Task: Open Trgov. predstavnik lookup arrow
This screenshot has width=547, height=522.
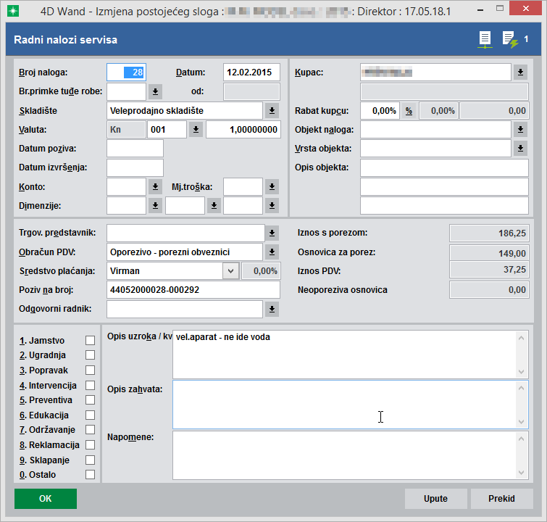Action: coord(272,233)
